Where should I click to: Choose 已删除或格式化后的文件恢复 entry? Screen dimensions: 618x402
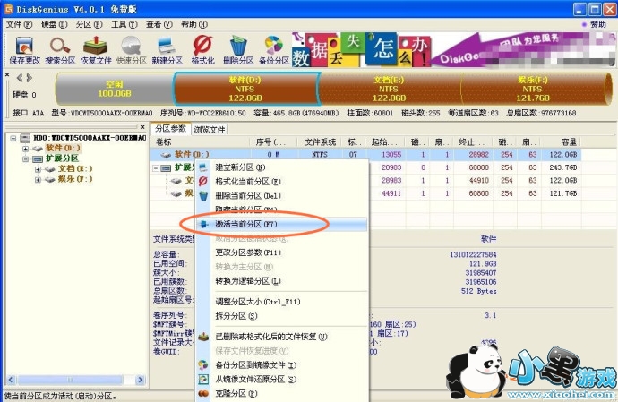282,337
